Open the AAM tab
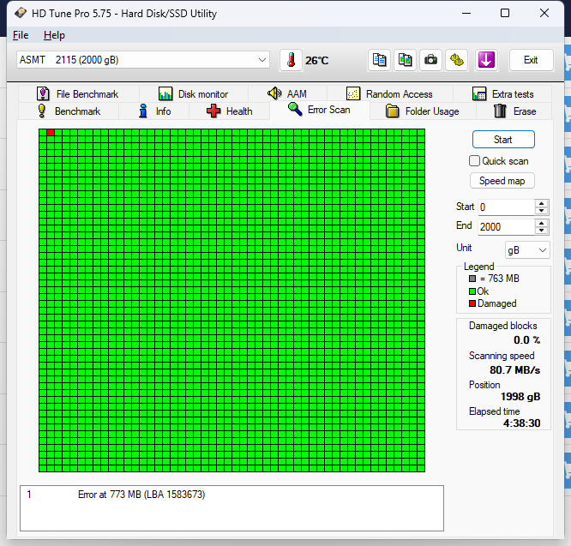Image resolution: width=571 pixels, height=546 pixels. point(287,94)
